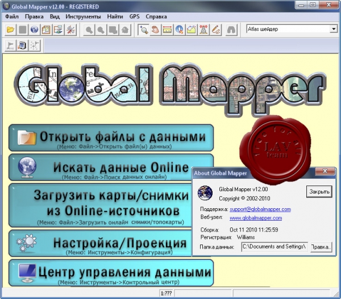Click the Global Mapper title bar globe icon
Screen dimensions: 341x299
[x=6, y=6]
